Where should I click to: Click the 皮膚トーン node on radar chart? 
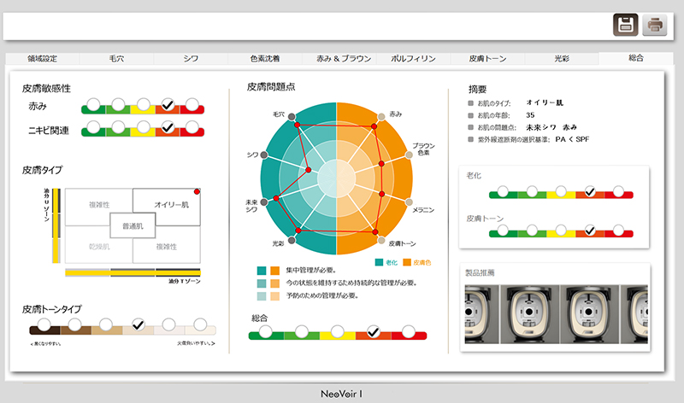pos(381,240)
